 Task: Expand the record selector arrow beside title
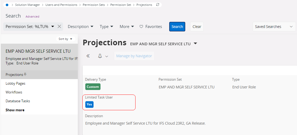tap(195, 43)
